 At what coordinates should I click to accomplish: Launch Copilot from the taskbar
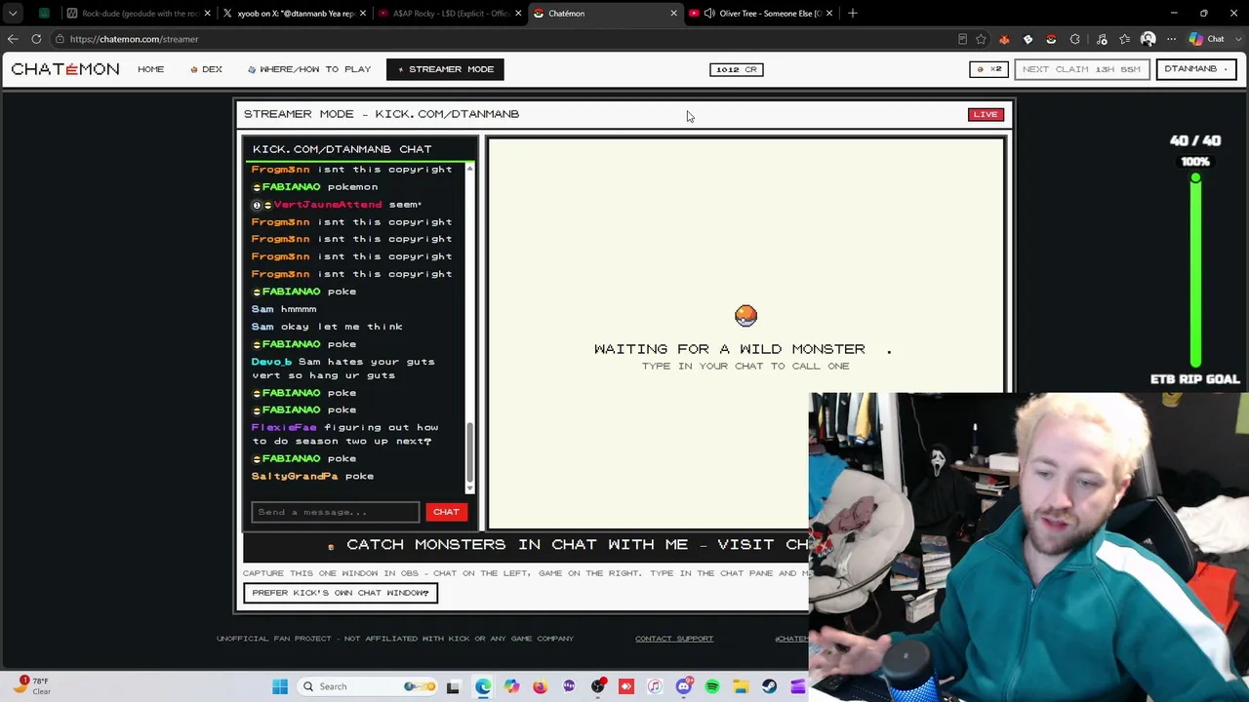(x=511, y=686)
